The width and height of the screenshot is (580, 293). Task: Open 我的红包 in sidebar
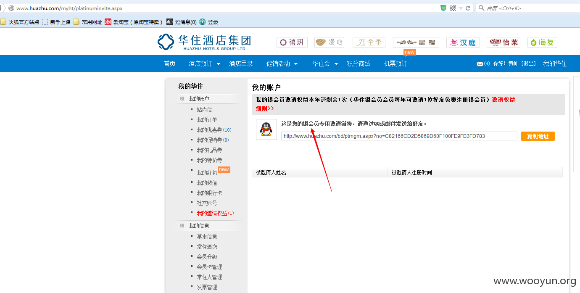pyautogui.click(x=207, y=173)
